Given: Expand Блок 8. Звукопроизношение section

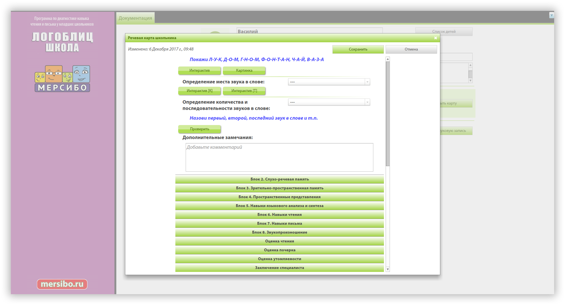Looking at the screenshot, I should point(279,232).
